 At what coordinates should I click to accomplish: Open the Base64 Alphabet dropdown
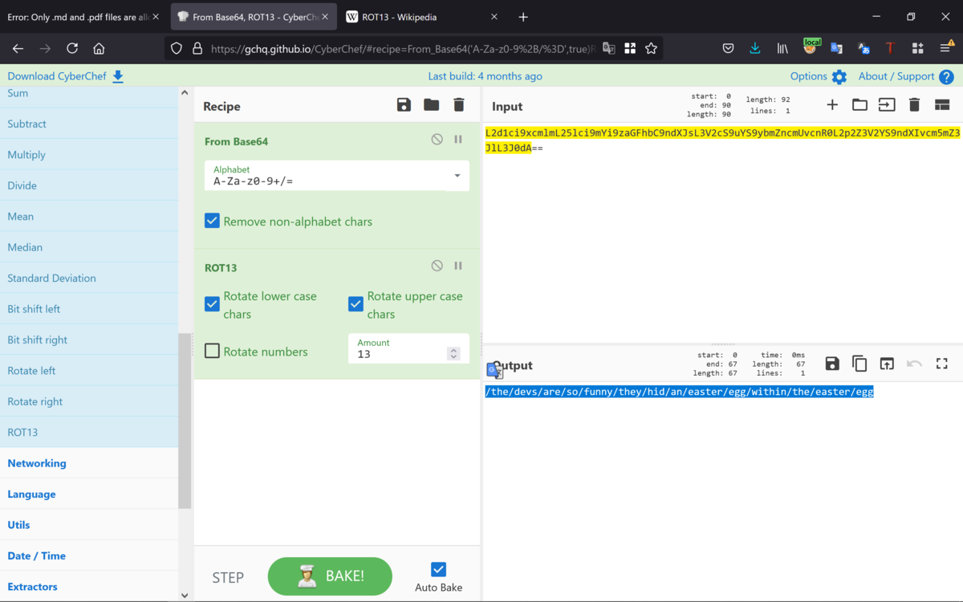point(337,176)
